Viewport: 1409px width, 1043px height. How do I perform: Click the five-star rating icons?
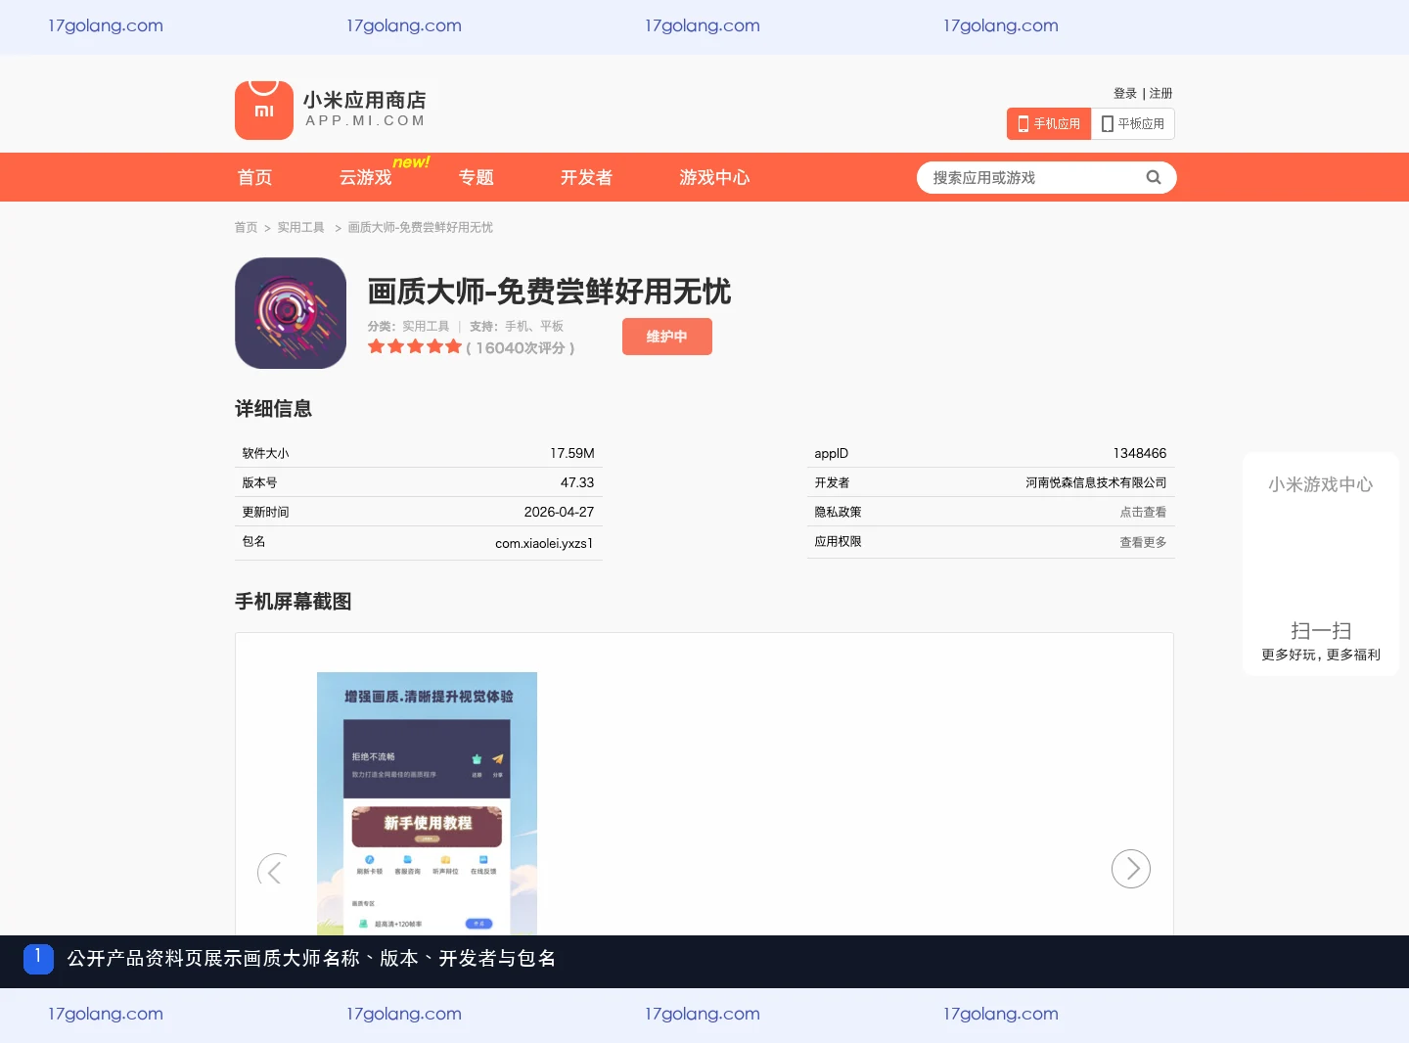pos(415,346)
